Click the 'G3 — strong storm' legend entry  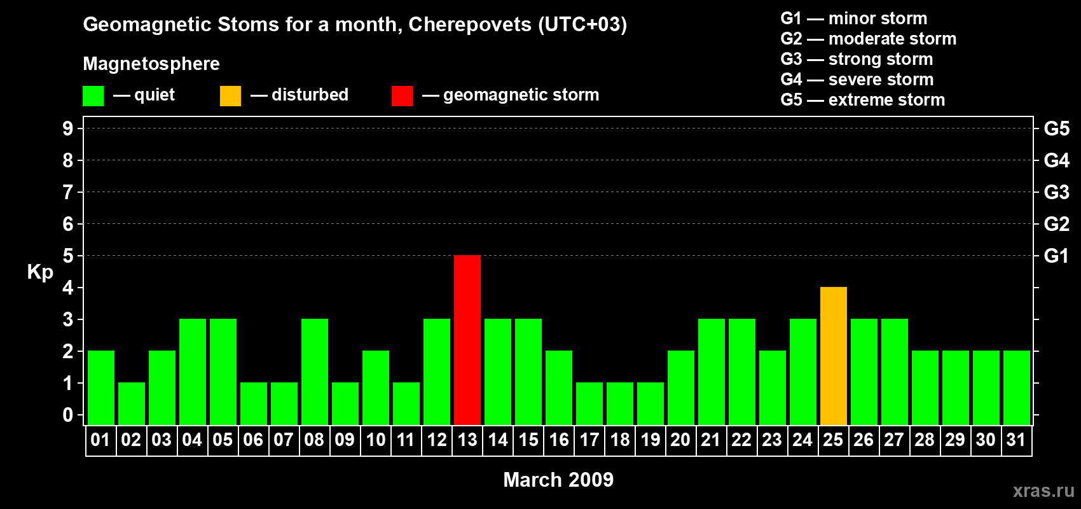[x=857, y=59]
